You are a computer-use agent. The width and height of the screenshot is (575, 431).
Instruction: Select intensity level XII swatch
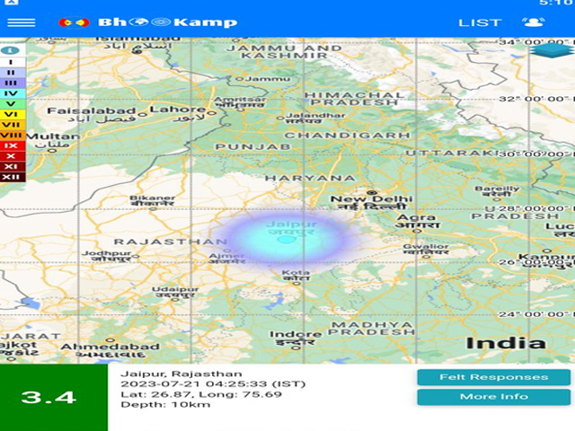click(x=13, y=178)
